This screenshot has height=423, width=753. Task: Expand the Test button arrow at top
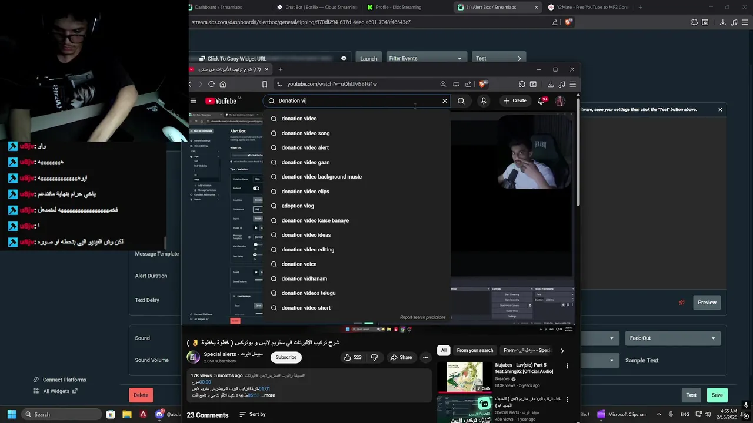519,58
